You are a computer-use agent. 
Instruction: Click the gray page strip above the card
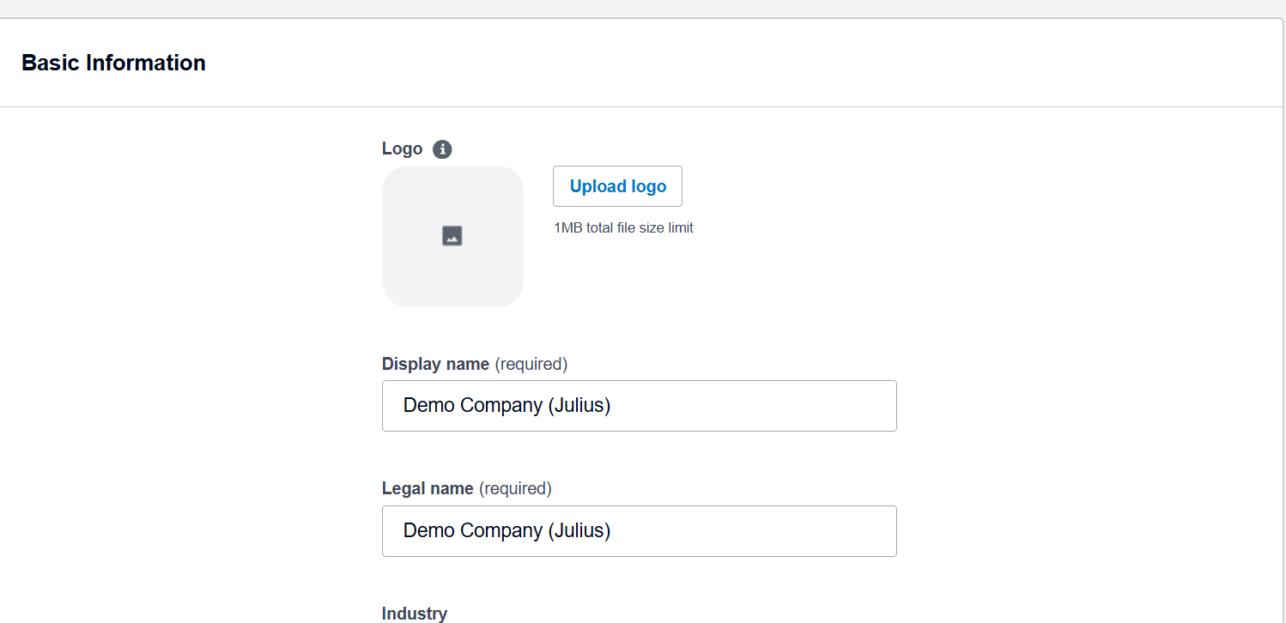642,8
